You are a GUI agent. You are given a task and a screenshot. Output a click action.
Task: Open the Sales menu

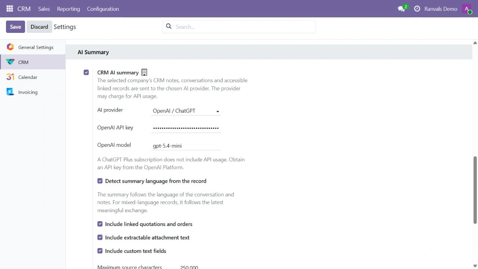coord(44,9)
